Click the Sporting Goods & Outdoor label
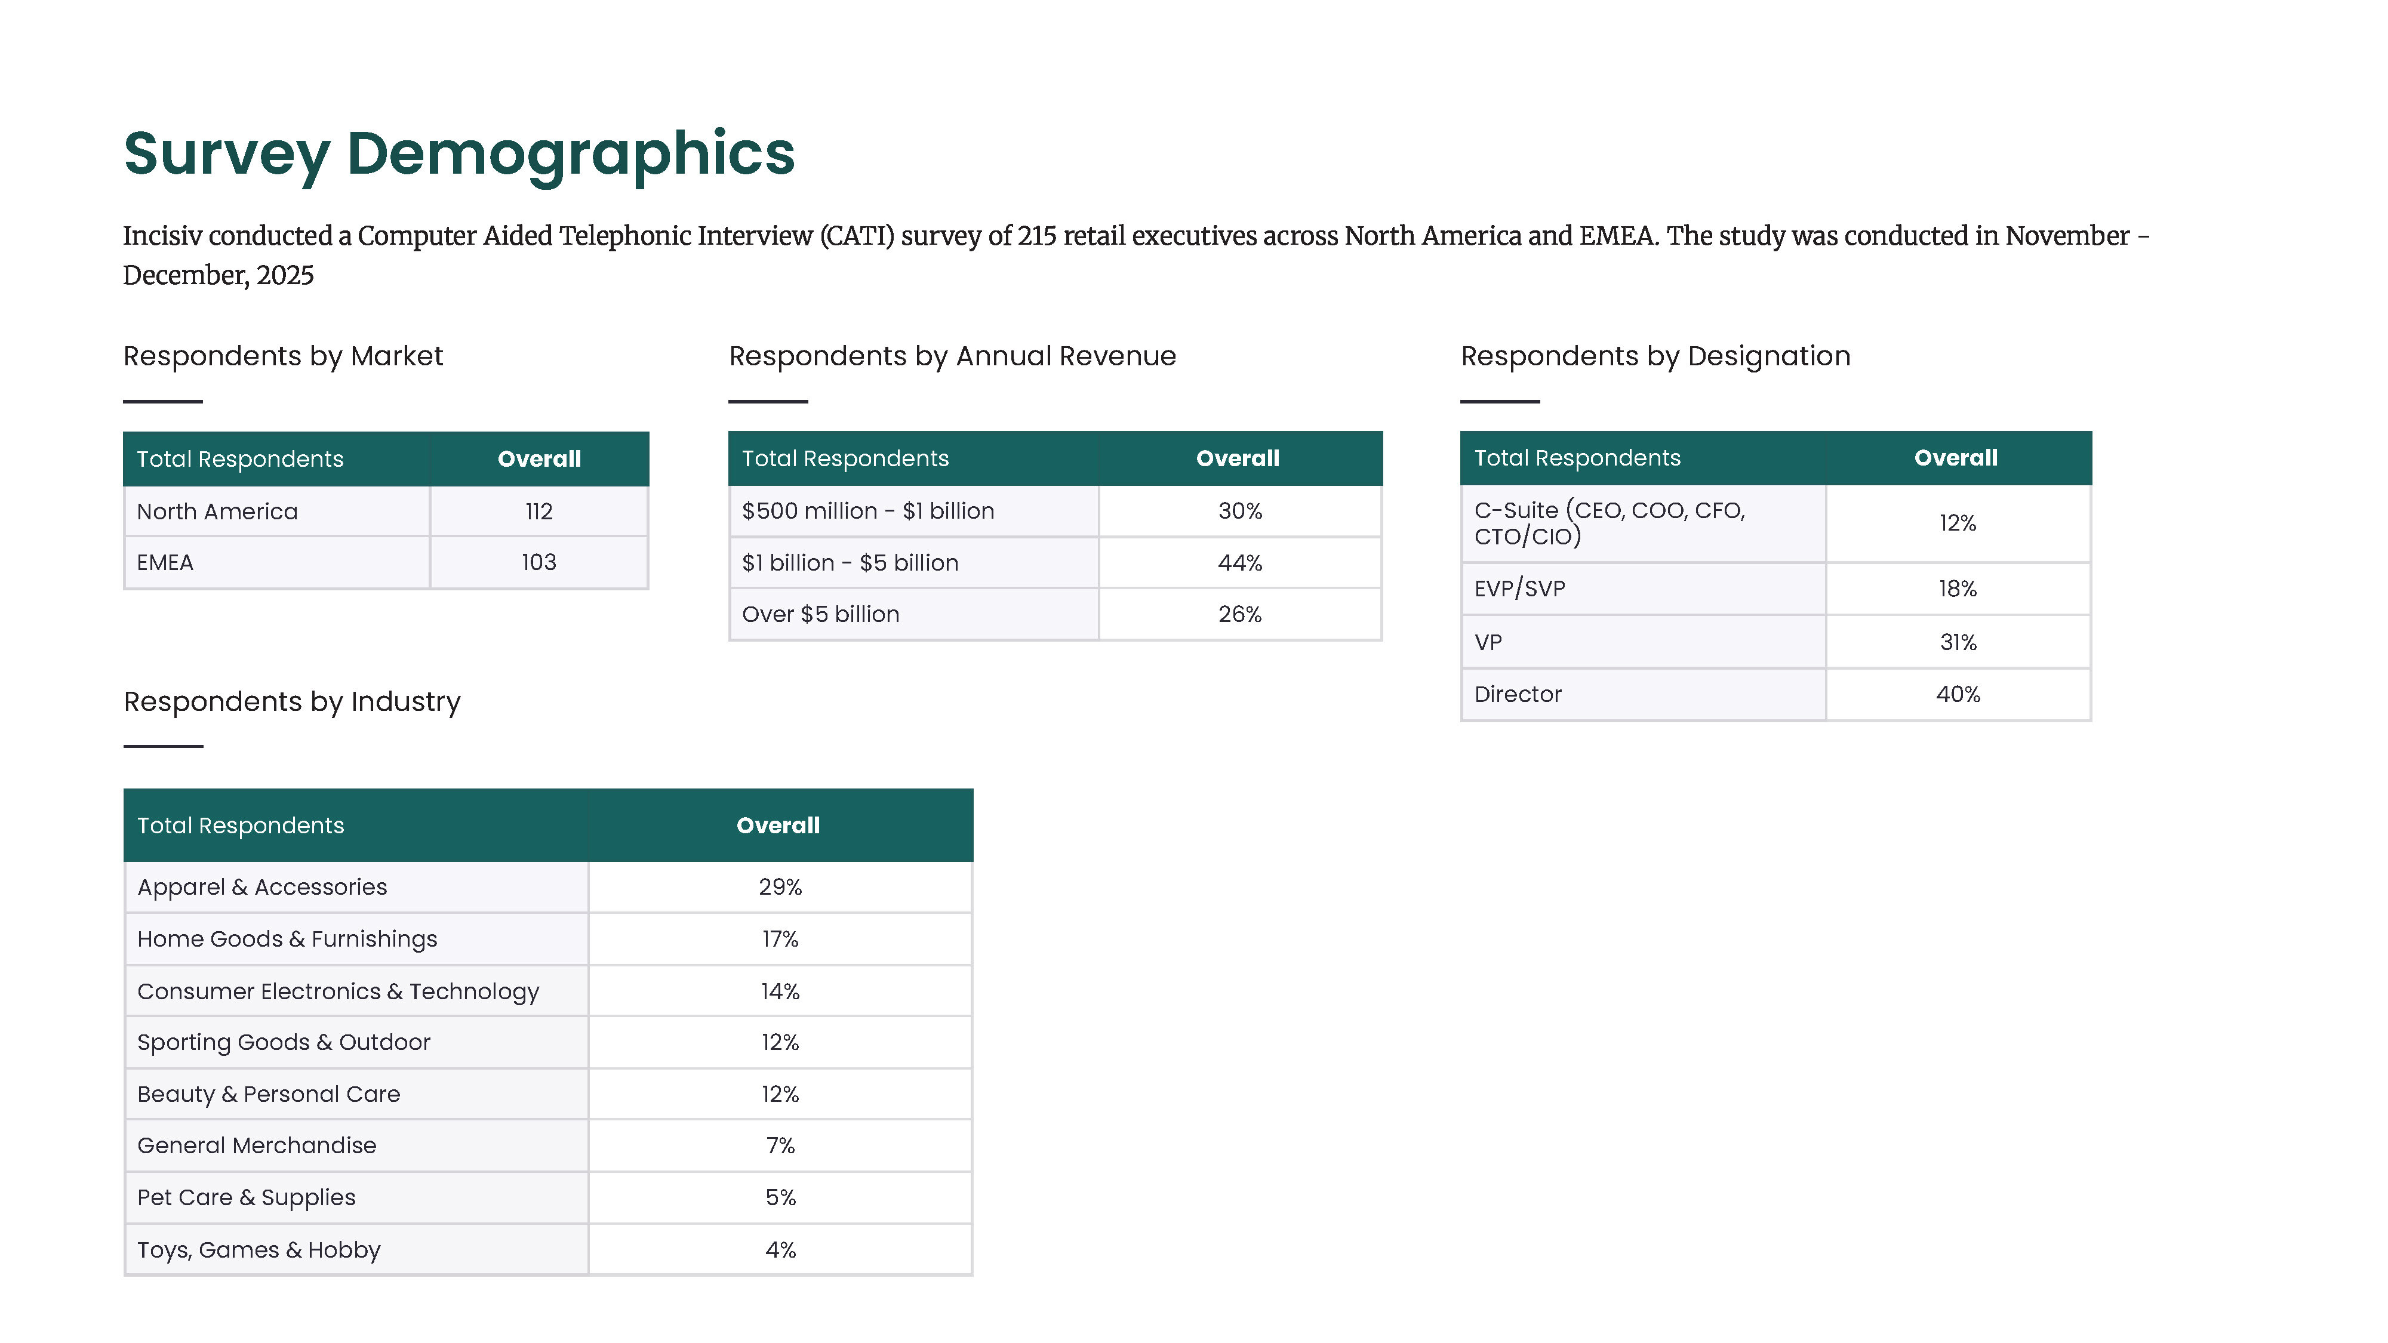Viewport: 2388px width, 1343px height. tap(284, 1043)
